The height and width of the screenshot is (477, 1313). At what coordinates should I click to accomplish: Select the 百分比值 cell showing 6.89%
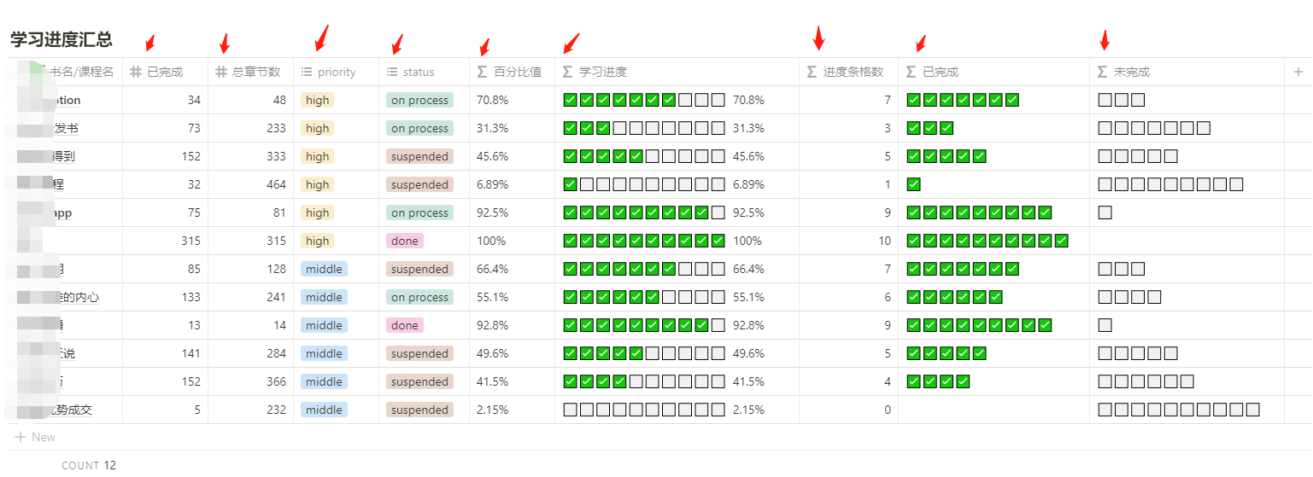[512, 184]
